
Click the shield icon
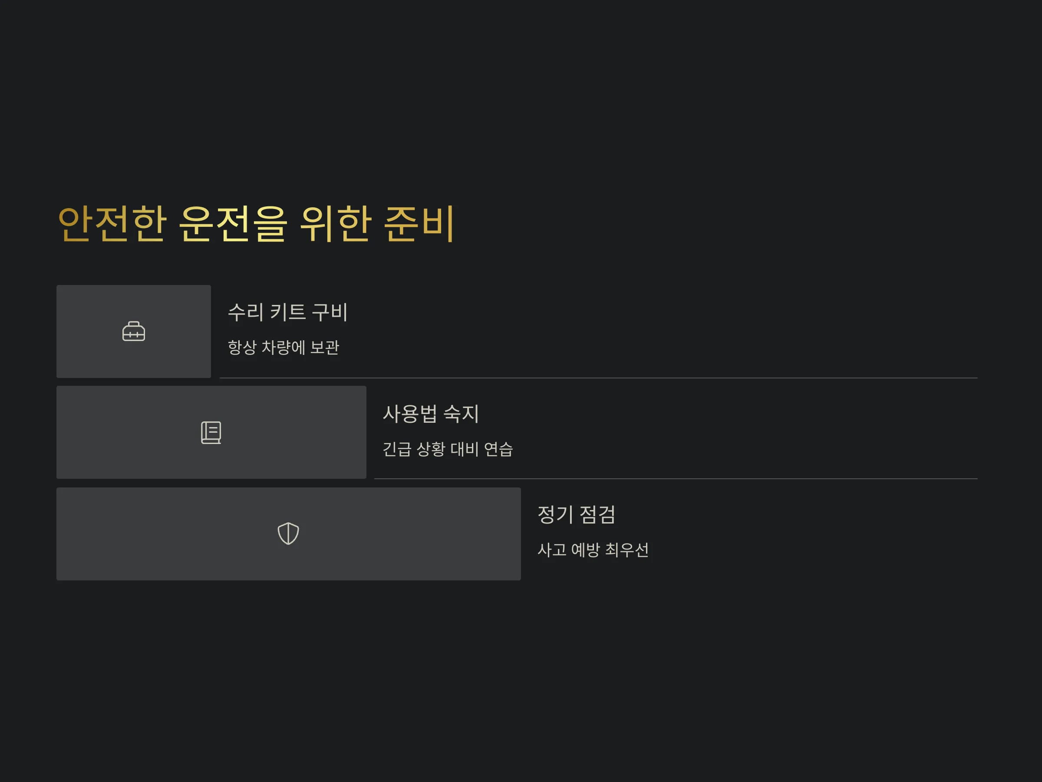click(288, 533)
